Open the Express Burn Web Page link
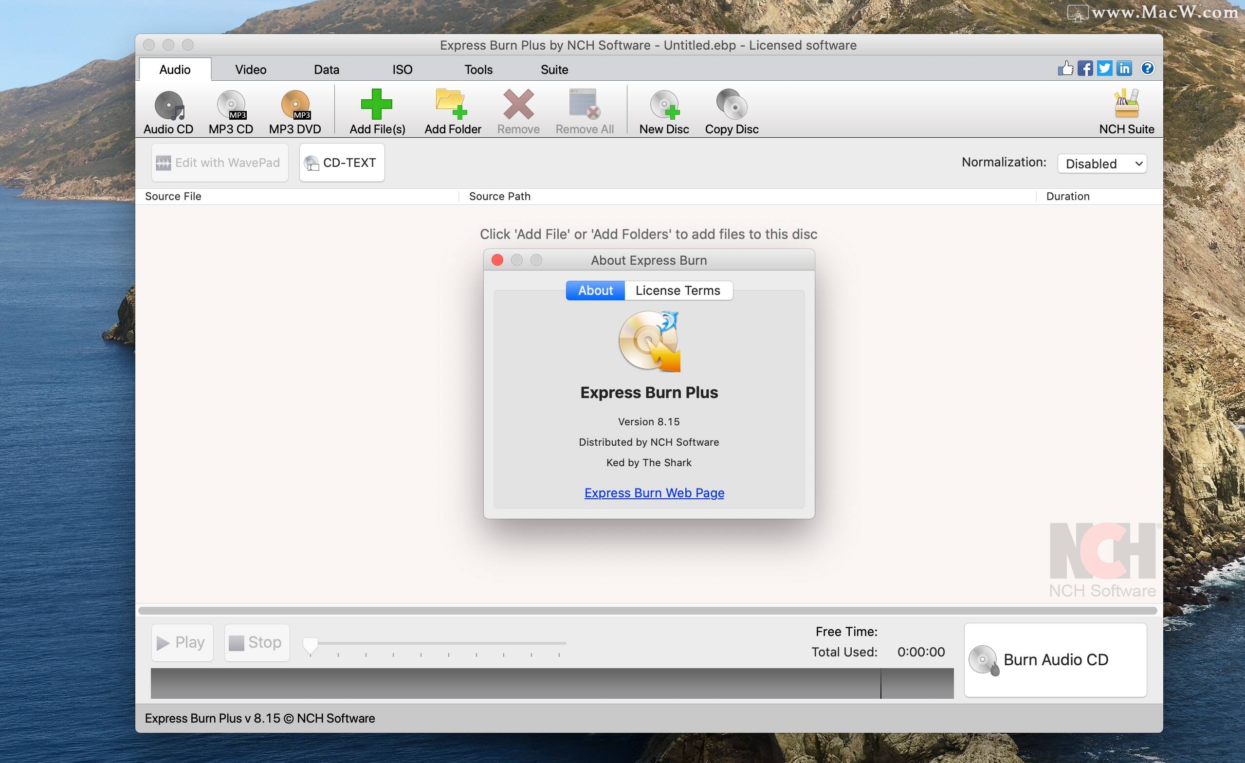 [654, 492]
